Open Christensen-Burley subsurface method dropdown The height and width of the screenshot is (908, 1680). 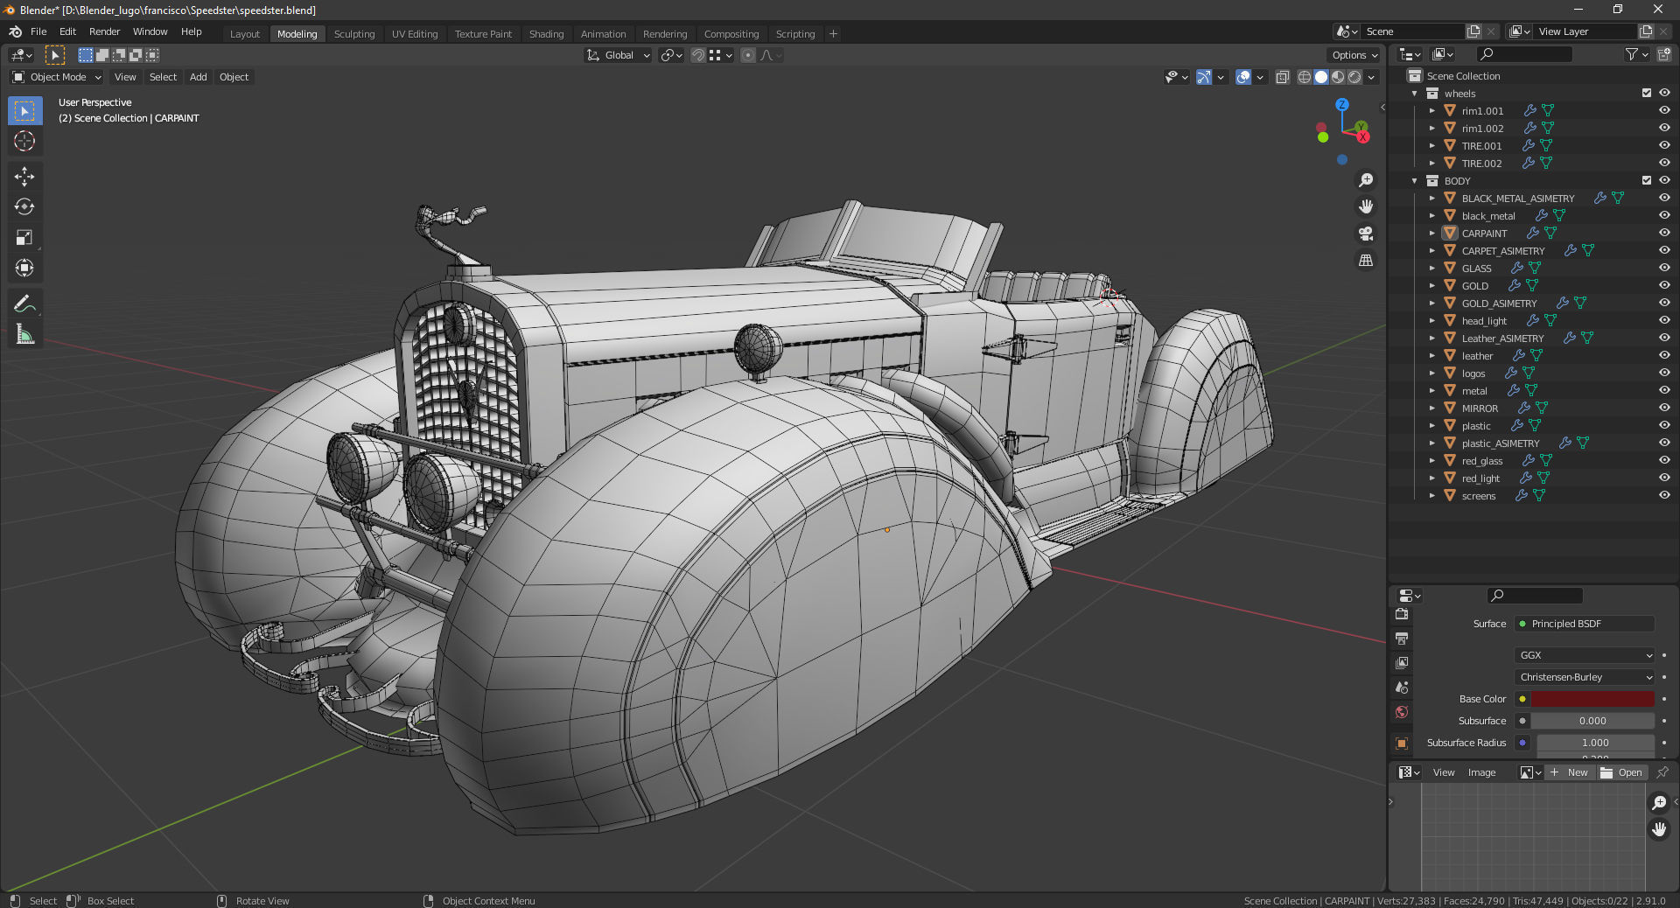point(1585,677)
